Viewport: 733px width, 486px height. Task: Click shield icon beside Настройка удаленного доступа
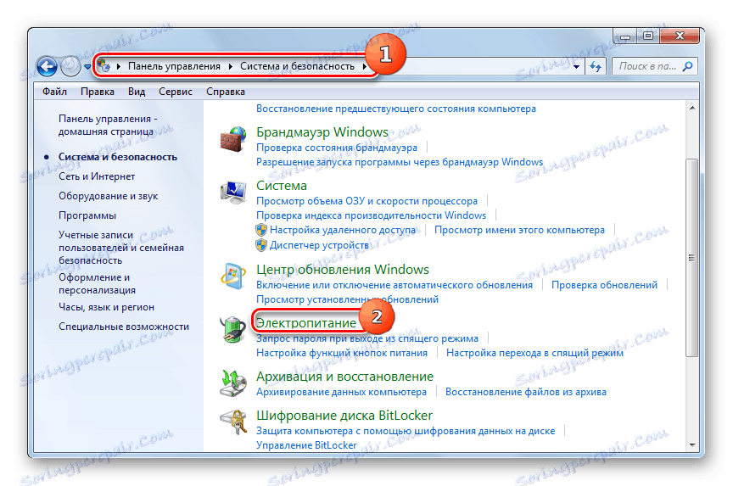point(260,230)
